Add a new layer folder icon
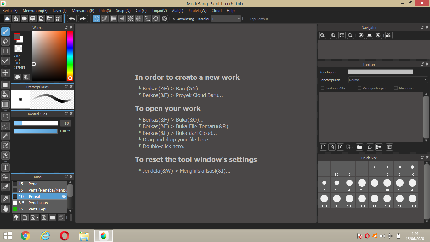 coord(359,147)
